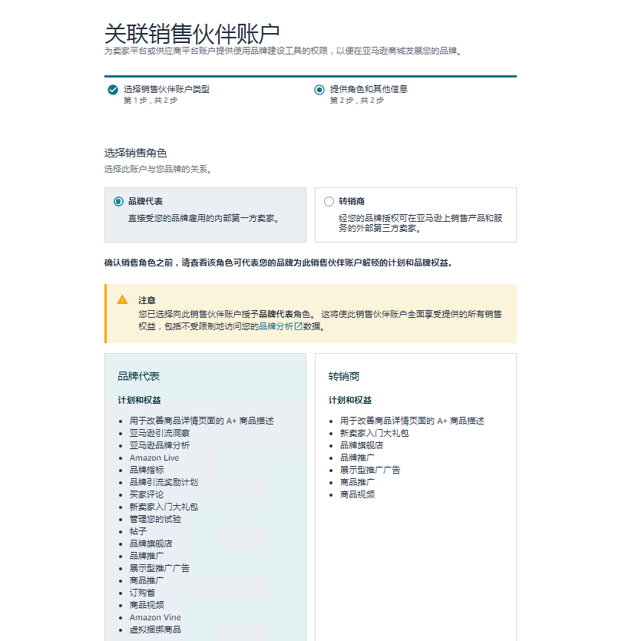Click 品牌引流奖励计划 list item
Image resolution: width=622 pixels, height=641 pixels.
coord(163,482)
